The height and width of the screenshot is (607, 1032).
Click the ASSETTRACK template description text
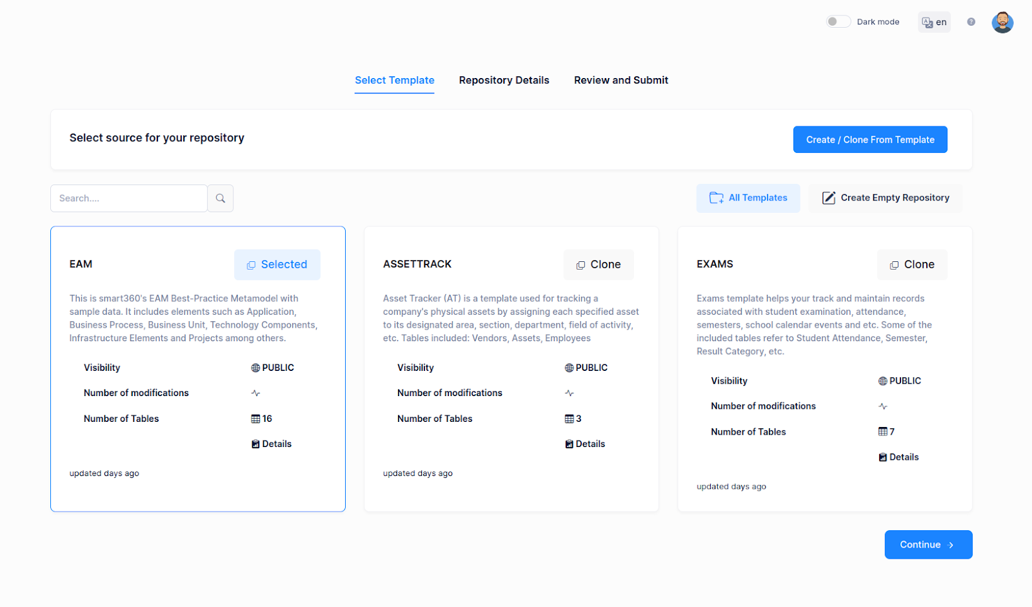(511, 318)
